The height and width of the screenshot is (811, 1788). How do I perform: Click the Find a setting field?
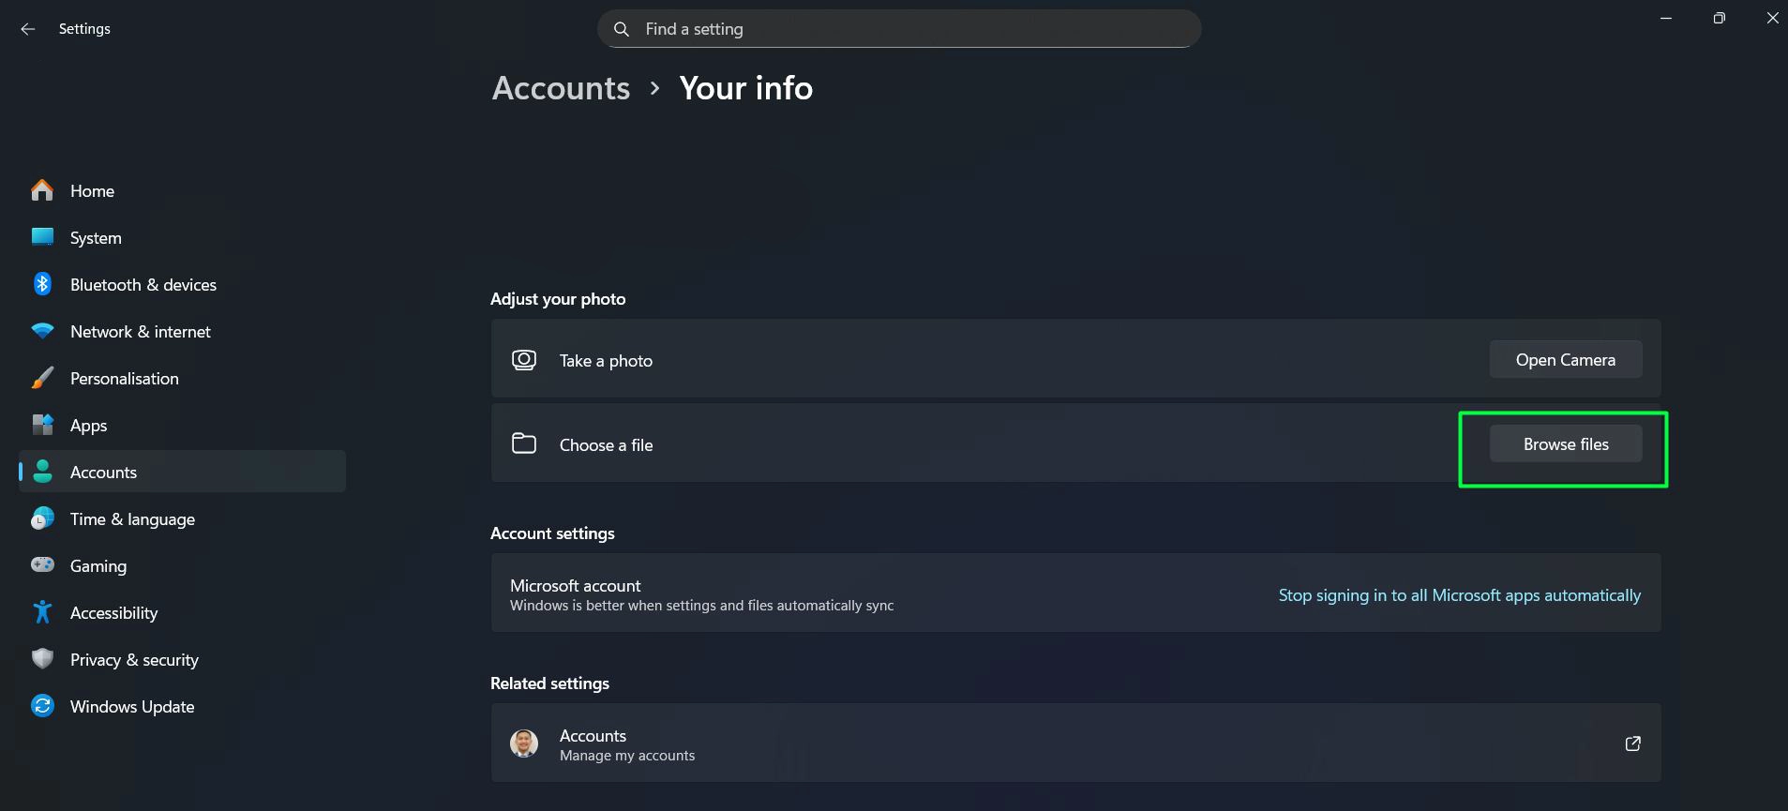pyautogui.click(x=898, y=29)
